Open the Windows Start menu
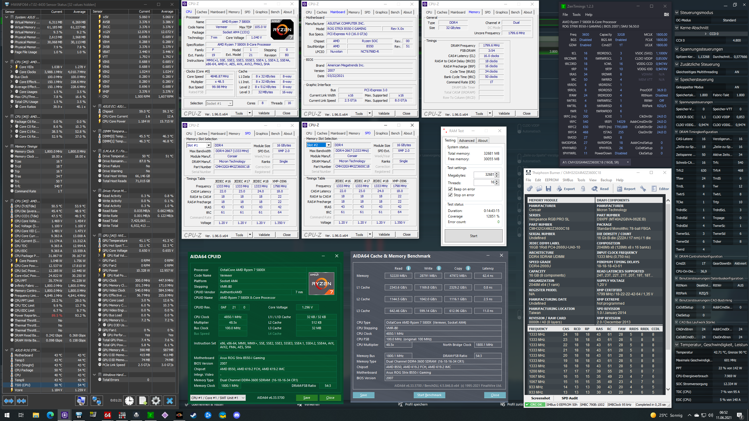The image size is (749, 421). pos(7,415)
